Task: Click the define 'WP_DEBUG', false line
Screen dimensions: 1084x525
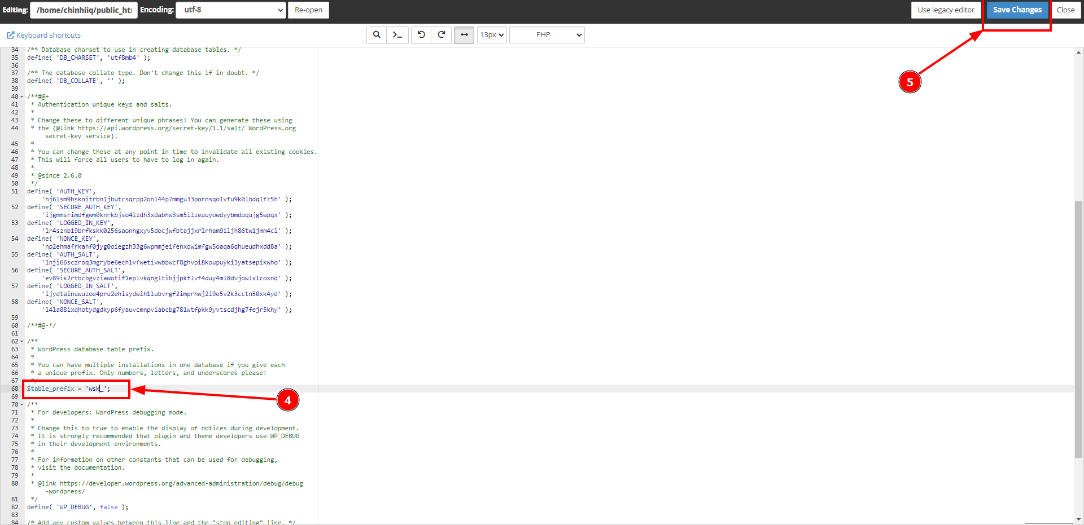Action: point(78,507)
